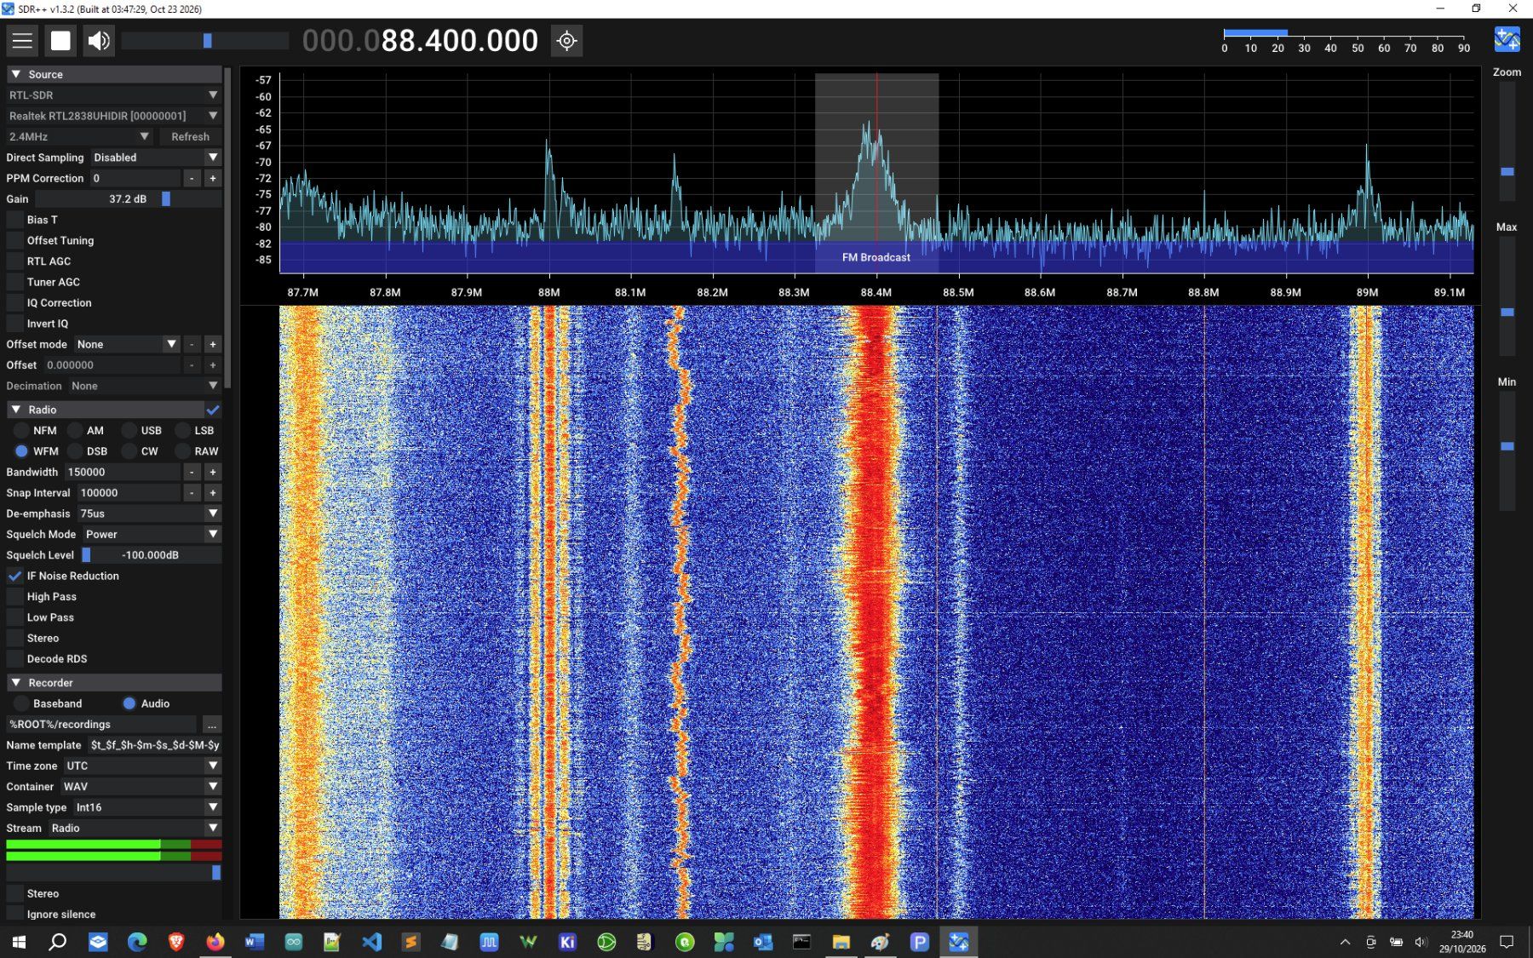Mute the audio with the speaker icon
The image size is (1533, 958).
coord(99,40)
